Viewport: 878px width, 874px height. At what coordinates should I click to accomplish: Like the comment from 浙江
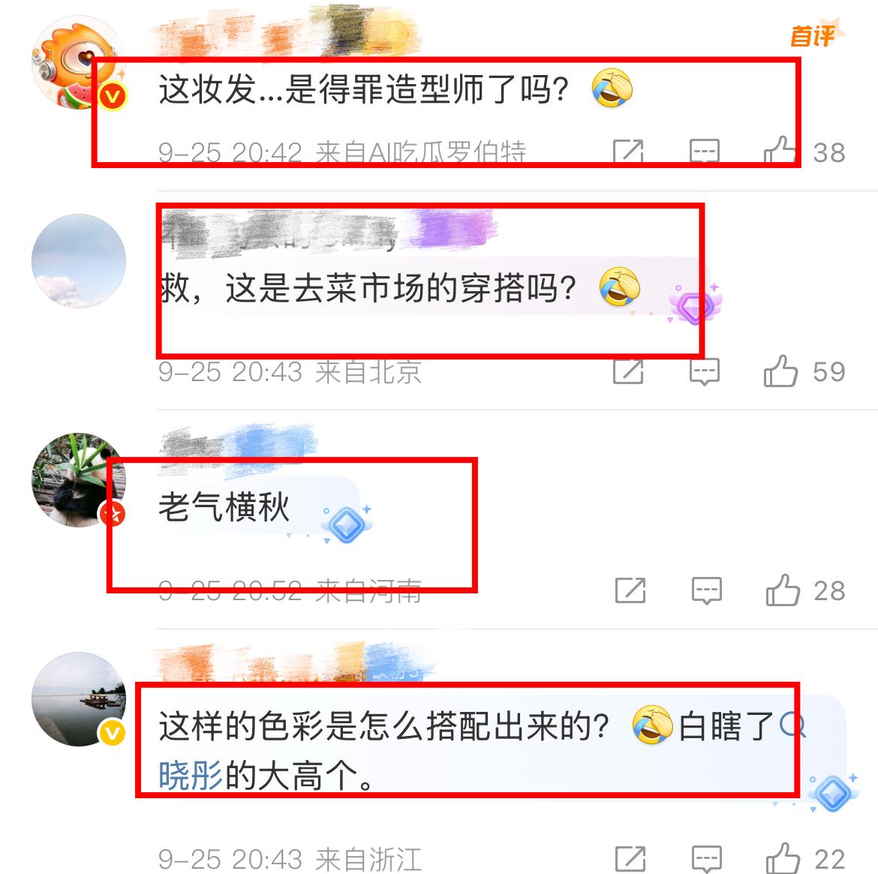782,858
